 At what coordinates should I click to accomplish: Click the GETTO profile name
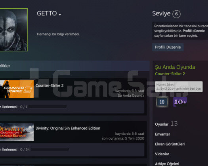coord(47,13)
